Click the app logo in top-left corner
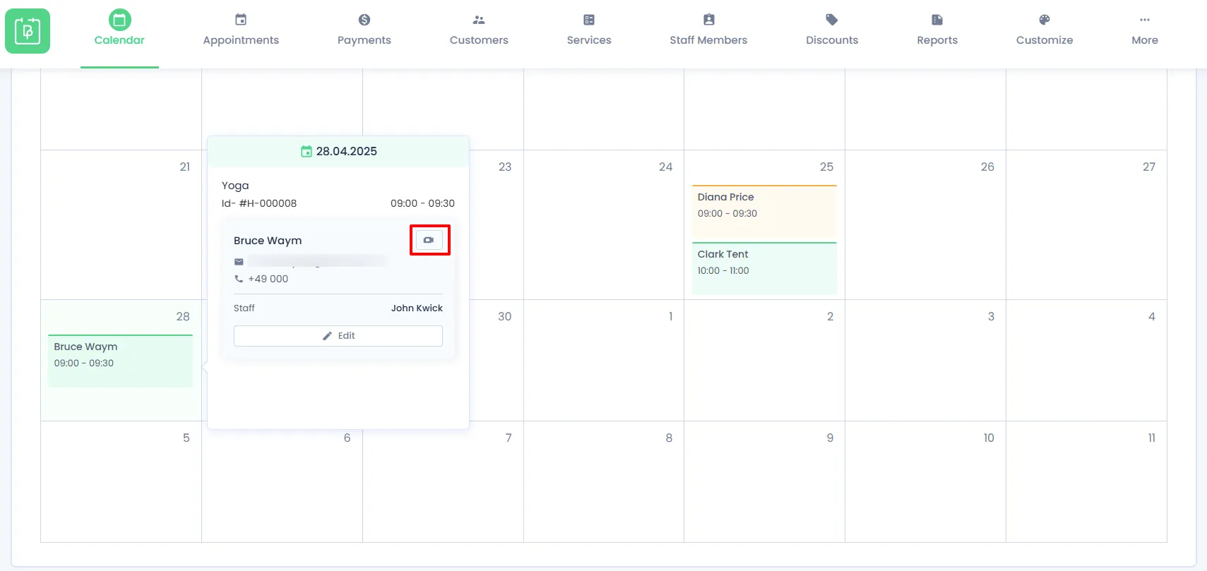 point(28,31)
